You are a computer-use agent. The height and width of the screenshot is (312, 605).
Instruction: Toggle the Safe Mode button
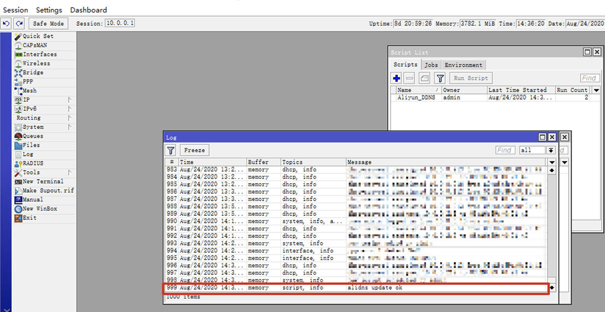pyautogui.click(x=48, y=24)
